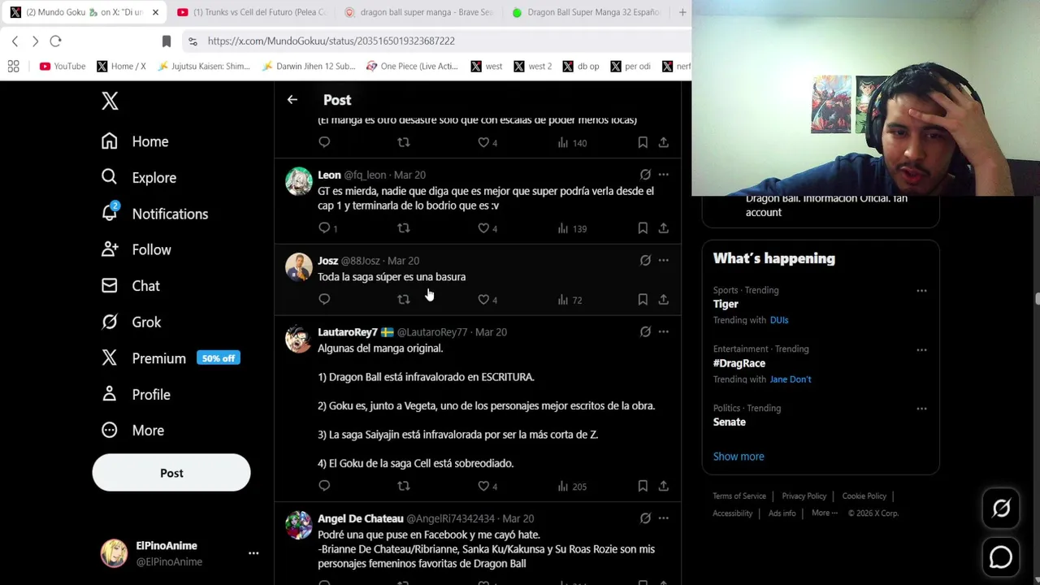Open floating Grok button
Image resolution: width=1040 pixels, height=585 pixels.
click(1001, 509)
